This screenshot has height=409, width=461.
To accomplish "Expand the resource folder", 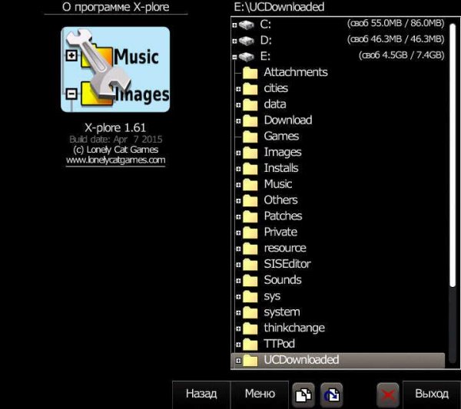I will tap(238, 249).
